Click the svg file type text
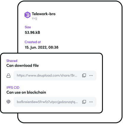 (35, 18)
